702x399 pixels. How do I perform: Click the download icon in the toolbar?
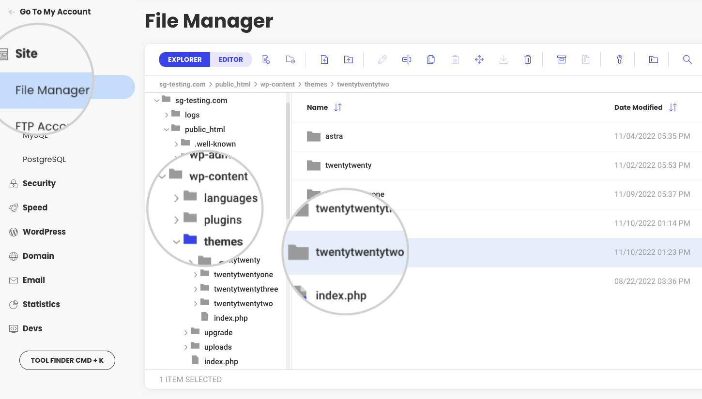504,59
